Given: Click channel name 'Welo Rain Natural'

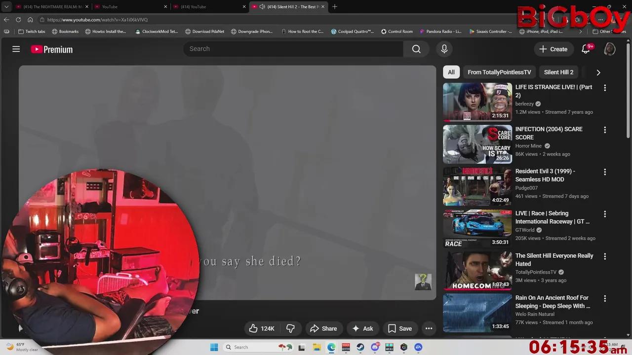Looking at the screenshot, I should click(x=535, y=314).
